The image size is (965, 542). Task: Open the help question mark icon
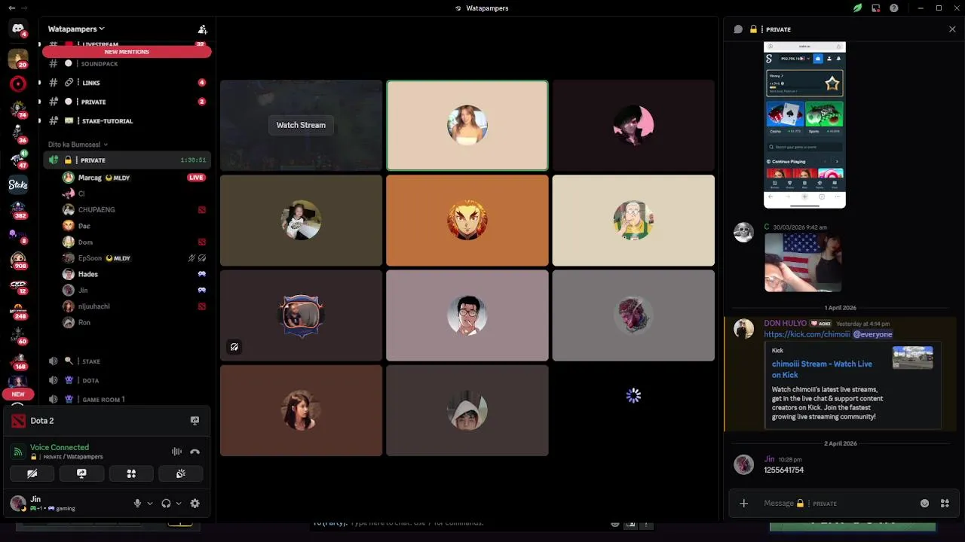point(894,8)
